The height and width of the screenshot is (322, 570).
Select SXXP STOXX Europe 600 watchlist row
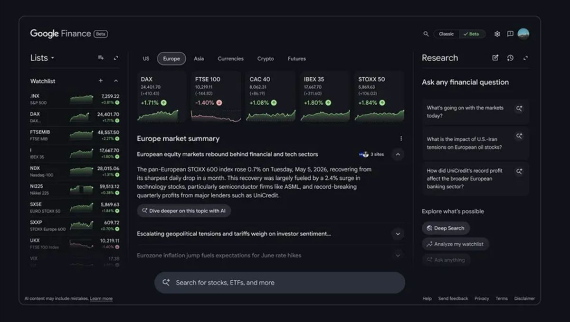(75, 225)
